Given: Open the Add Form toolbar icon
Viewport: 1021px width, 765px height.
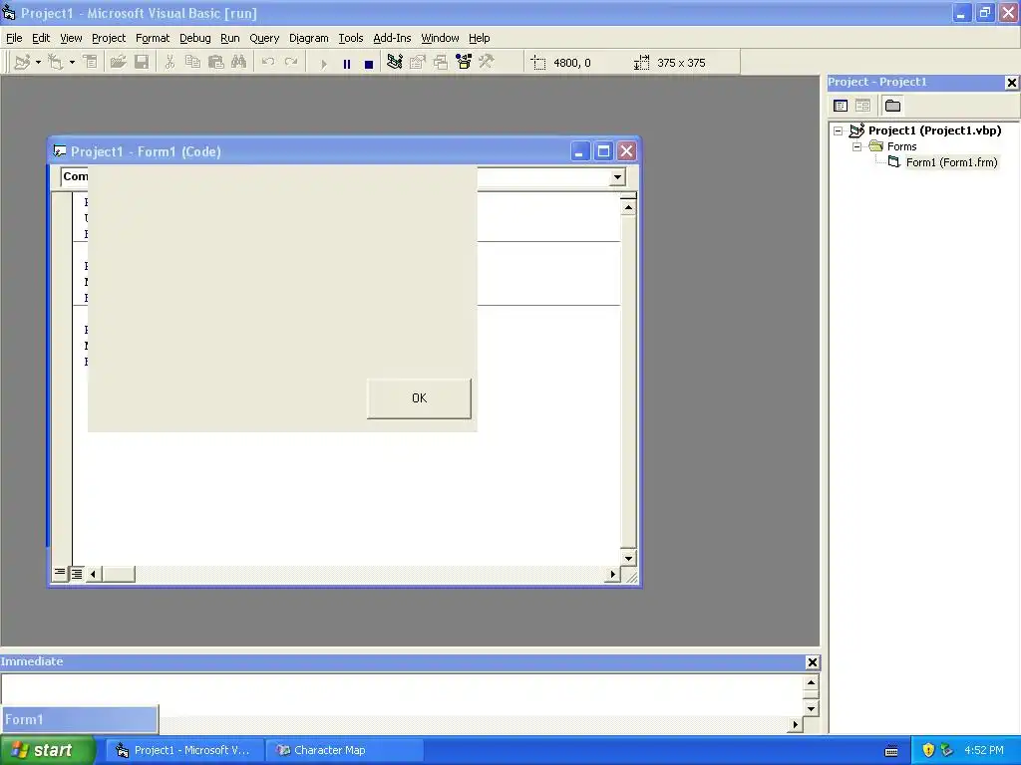Looking at the screenshot, I should click(56, 63).
